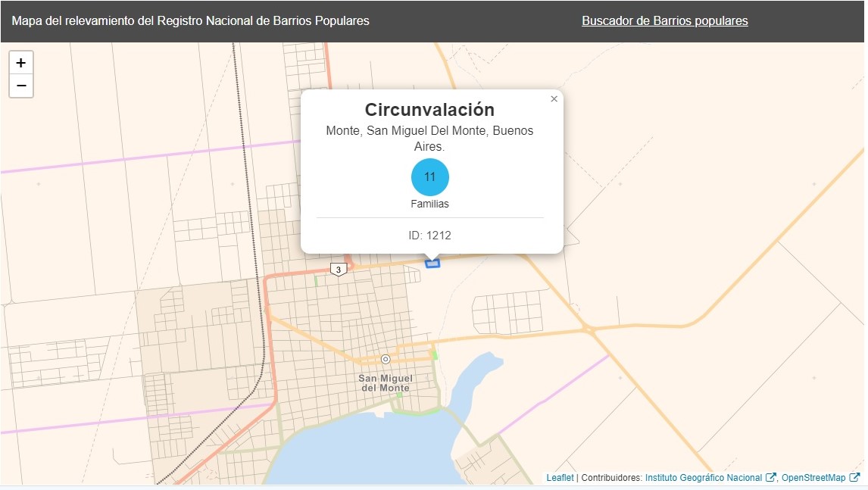
Task: Click the popup address line starting with Monte
Action: pyautogui.click(x=429, y=131)
